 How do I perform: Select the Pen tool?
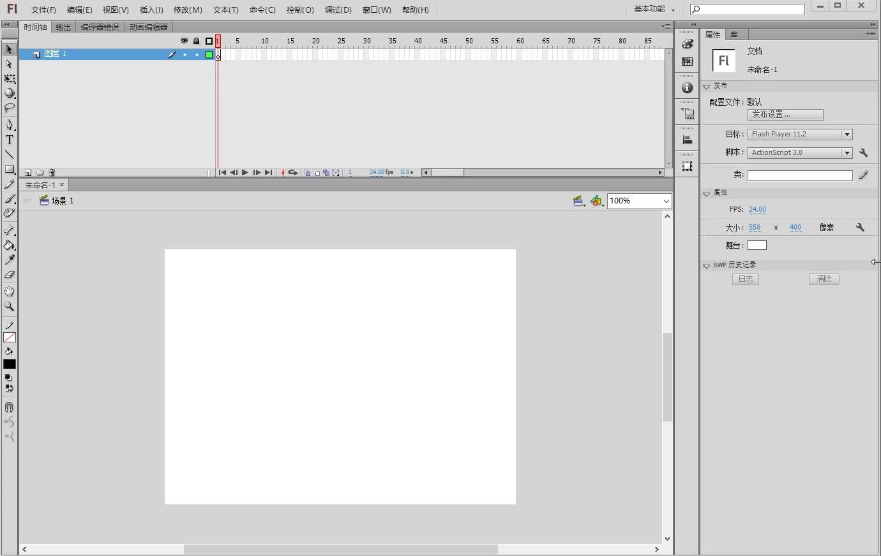pos(9,125)
